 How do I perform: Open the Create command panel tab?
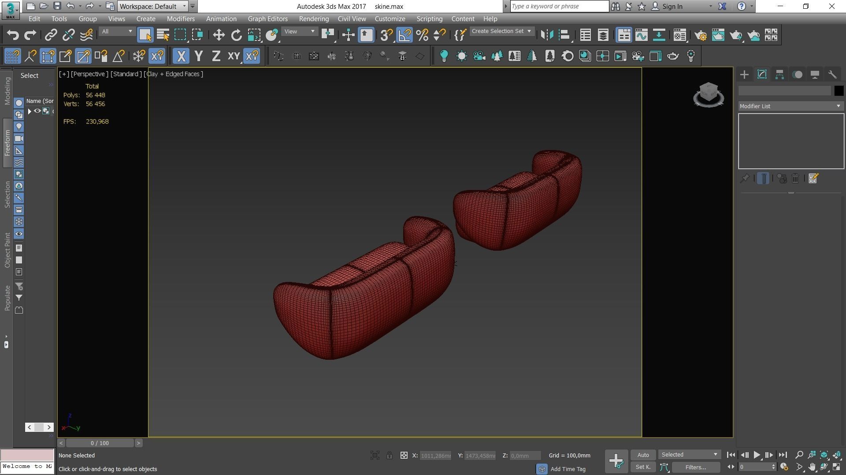744,75
